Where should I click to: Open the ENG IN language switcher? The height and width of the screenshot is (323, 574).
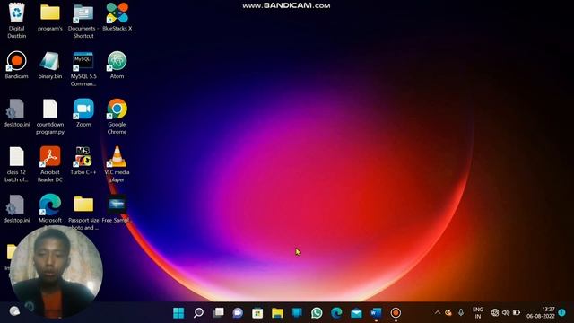pyautogui.click(x=478, y=313)
